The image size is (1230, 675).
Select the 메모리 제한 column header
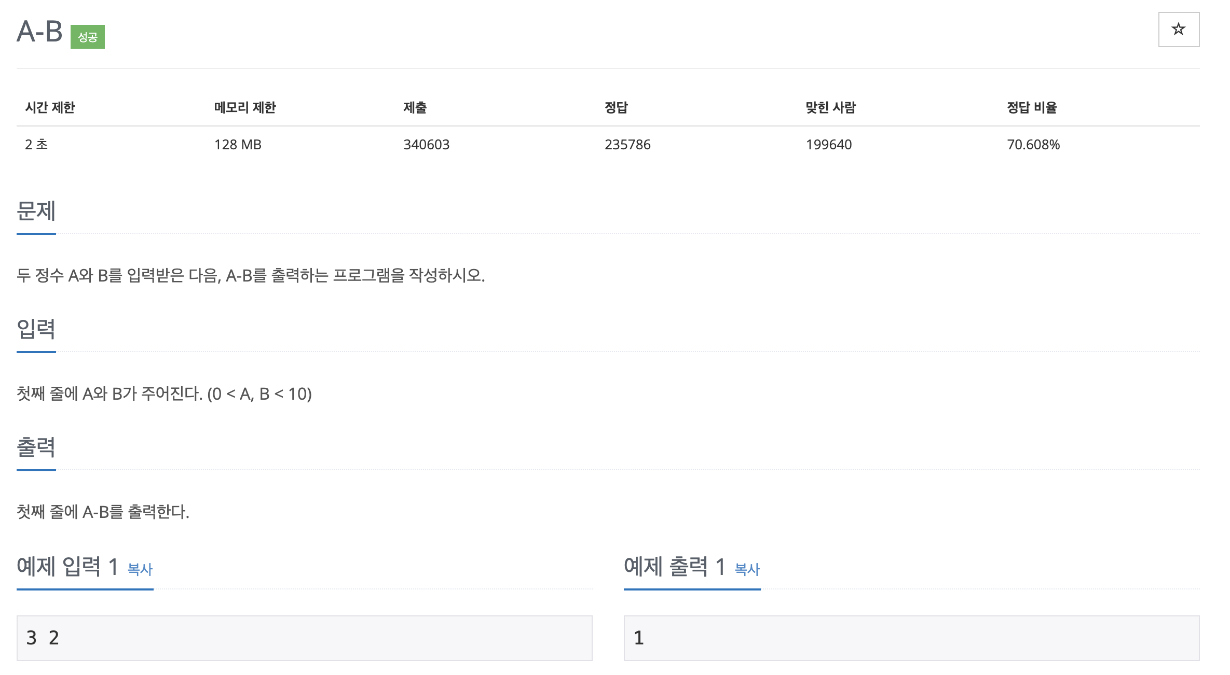(244, 108)
